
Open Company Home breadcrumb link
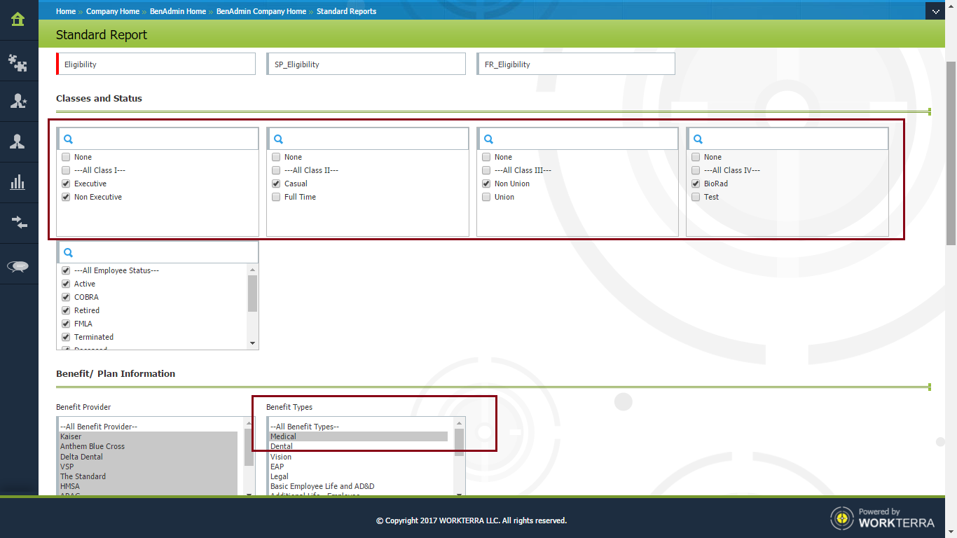pyautogui.click(x=112, y=11)
